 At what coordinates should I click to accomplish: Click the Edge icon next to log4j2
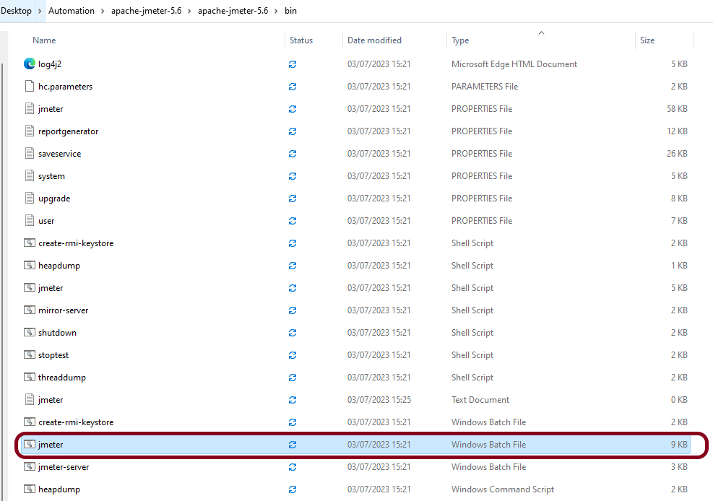point(30,64)
